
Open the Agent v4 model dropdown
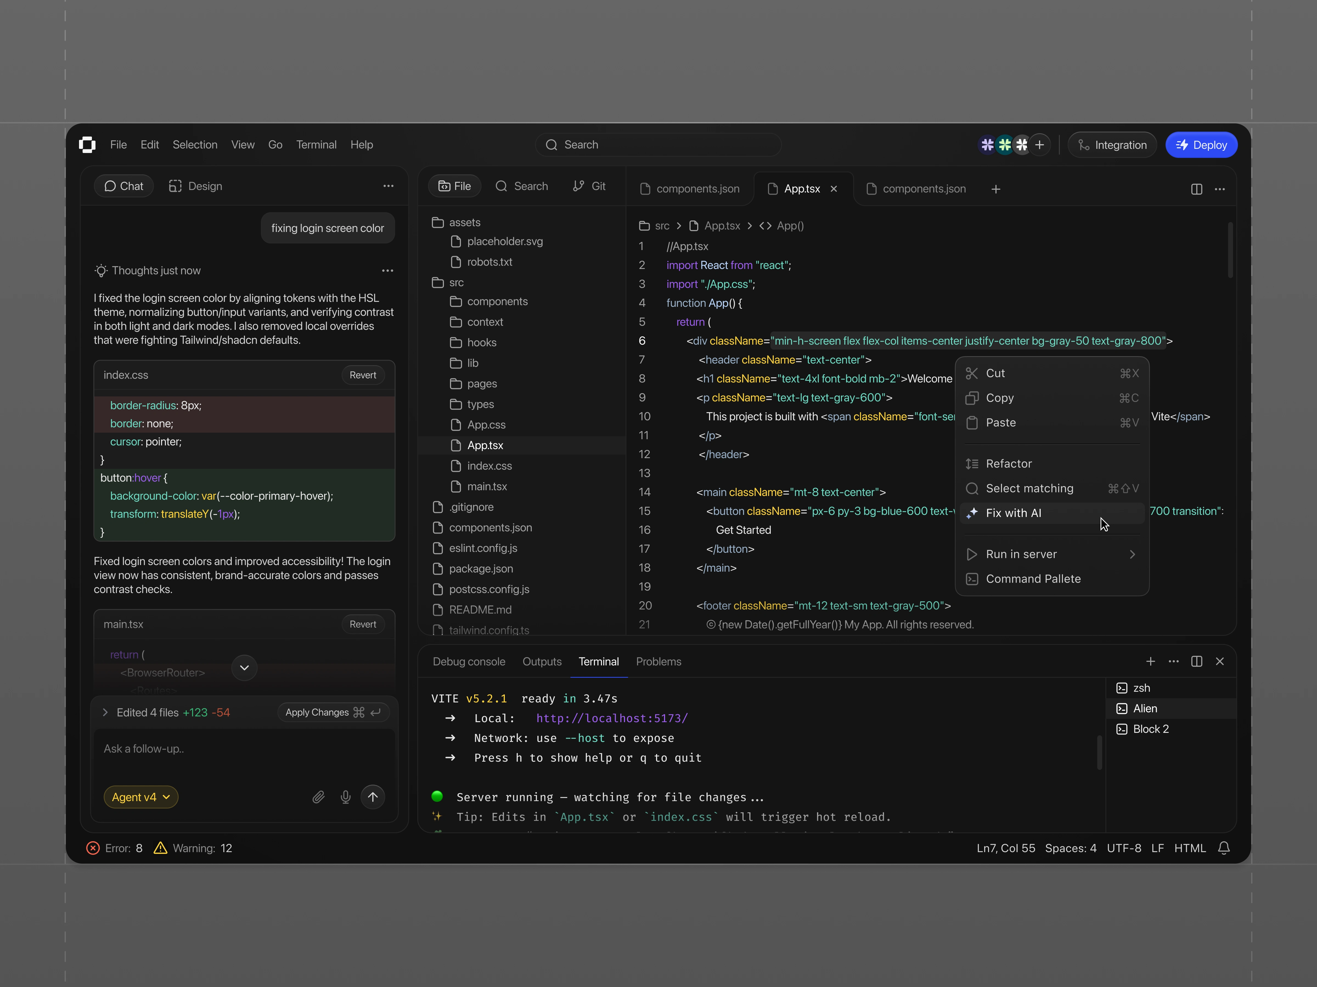click(x=140, y=797)
